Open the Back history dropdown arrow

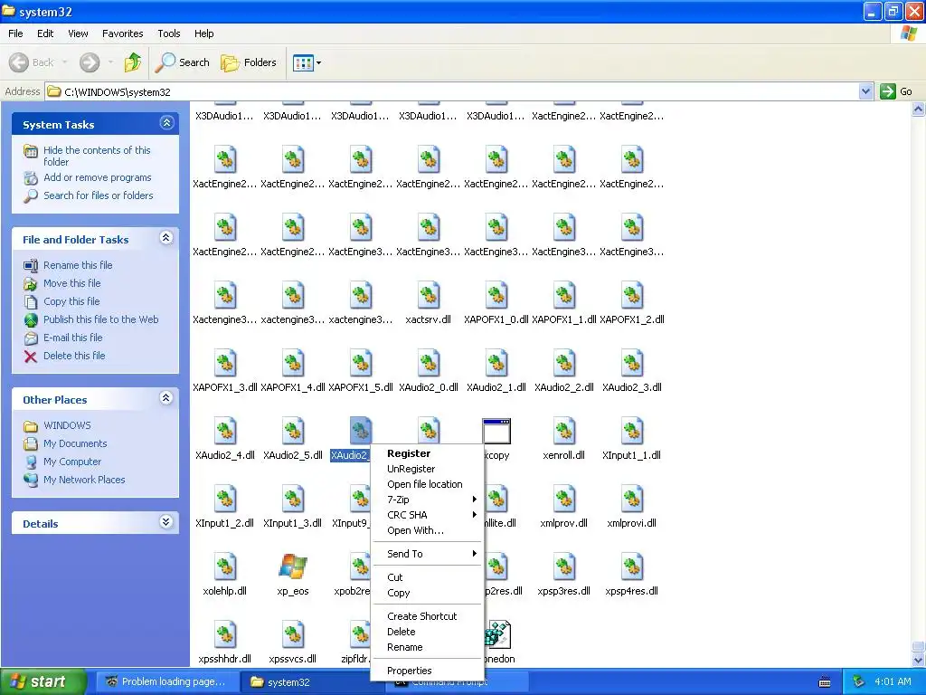click(64, 62)
